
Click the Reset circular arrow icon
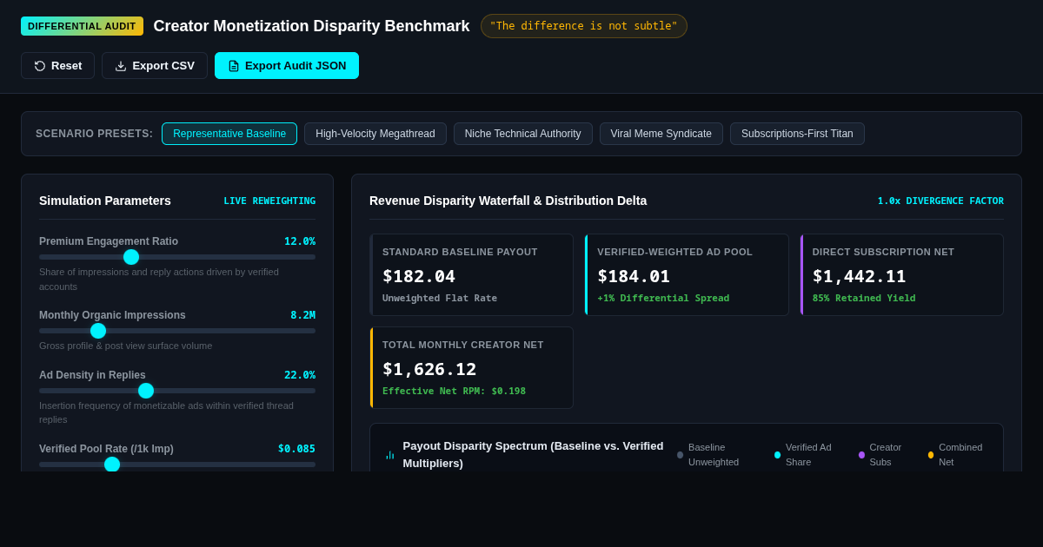click(x=40, y=66)
